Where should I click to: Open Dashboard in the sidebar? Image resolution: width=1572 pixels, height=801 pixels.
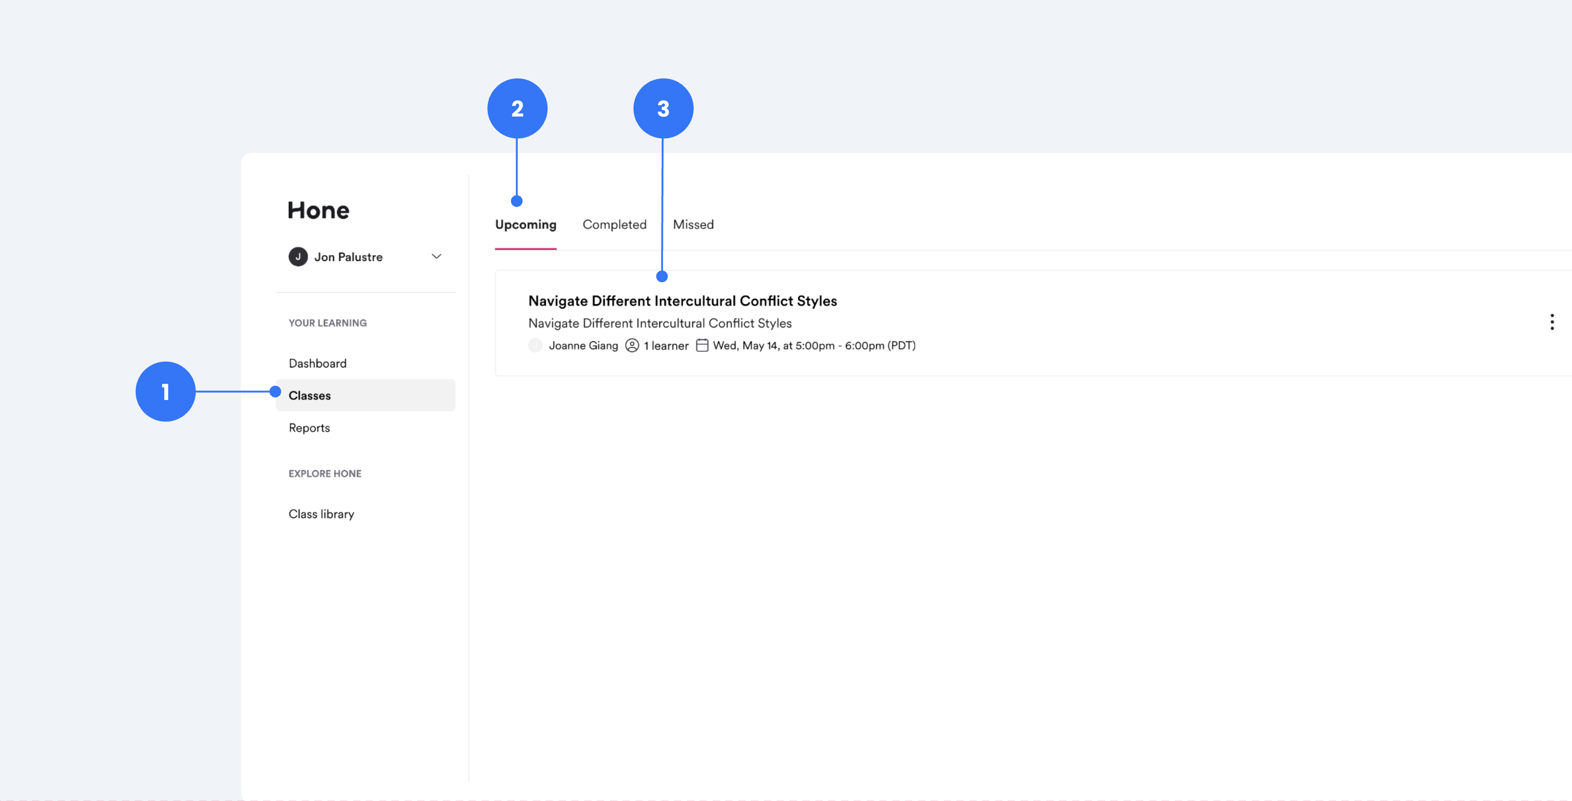pos(318,363)
